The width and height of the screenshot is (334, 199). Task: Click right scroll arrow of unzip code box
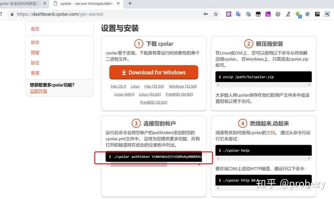309,84
